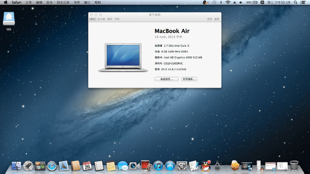
Task: Open the 帮助 menu
Action: click(x=98, y=2)
